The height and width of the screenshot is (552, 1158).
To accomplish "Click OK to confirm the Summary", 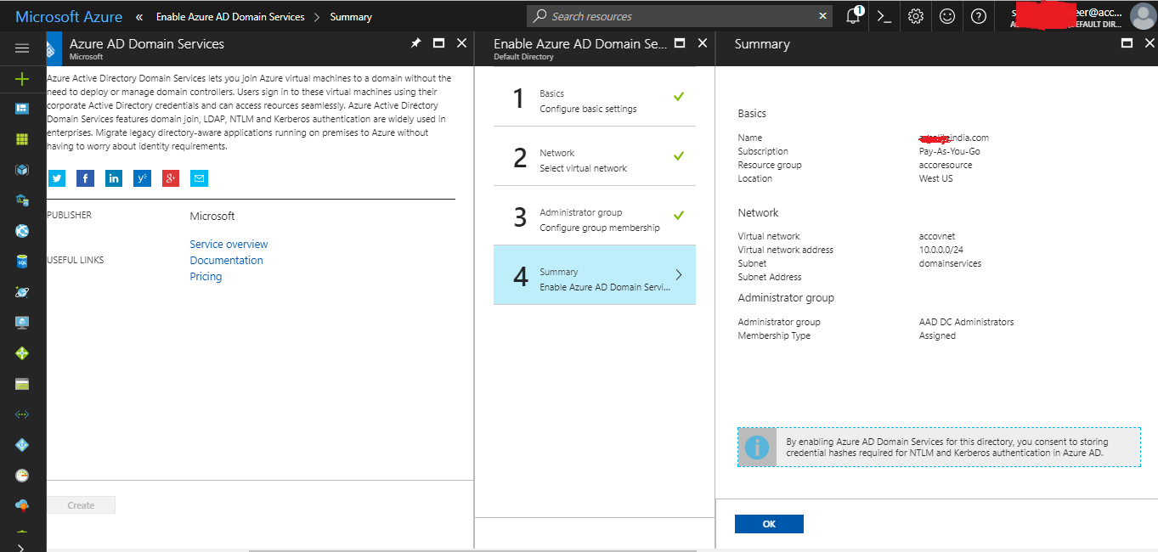I will [768, 524].
